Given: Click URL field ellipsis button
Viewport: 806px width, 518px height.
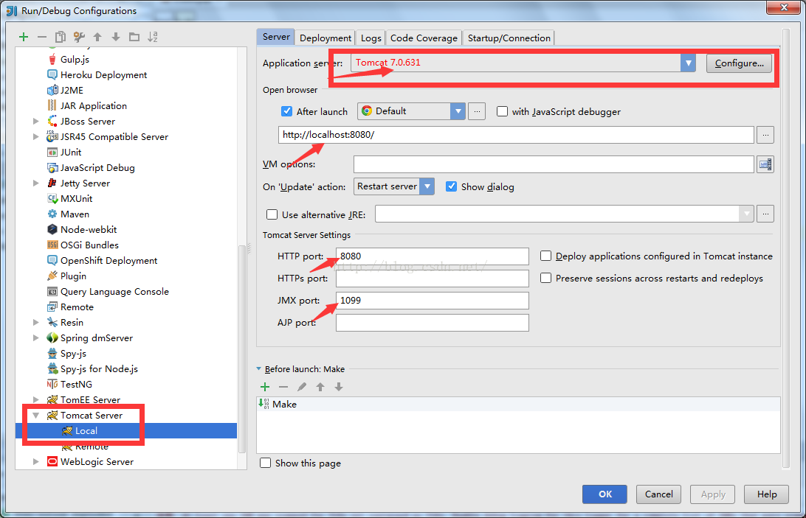Looking at the screenshot, I should pyautogui.click(x=765, y=135).
